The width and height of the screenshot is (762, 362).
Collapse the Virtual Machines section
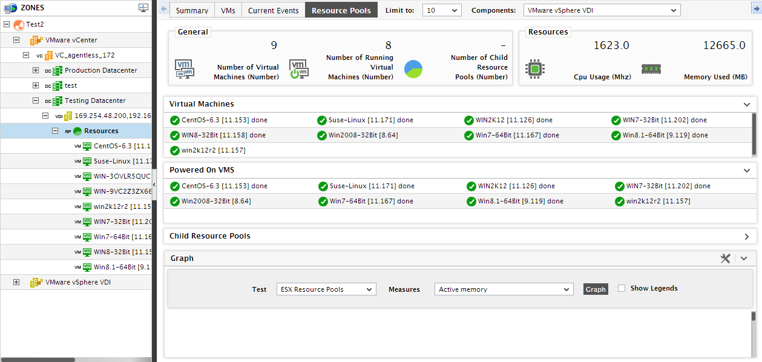coord(747,104)
